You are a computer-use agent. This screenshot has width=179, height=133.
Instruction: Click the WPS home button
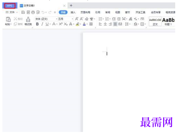click(x=10, y=6)
